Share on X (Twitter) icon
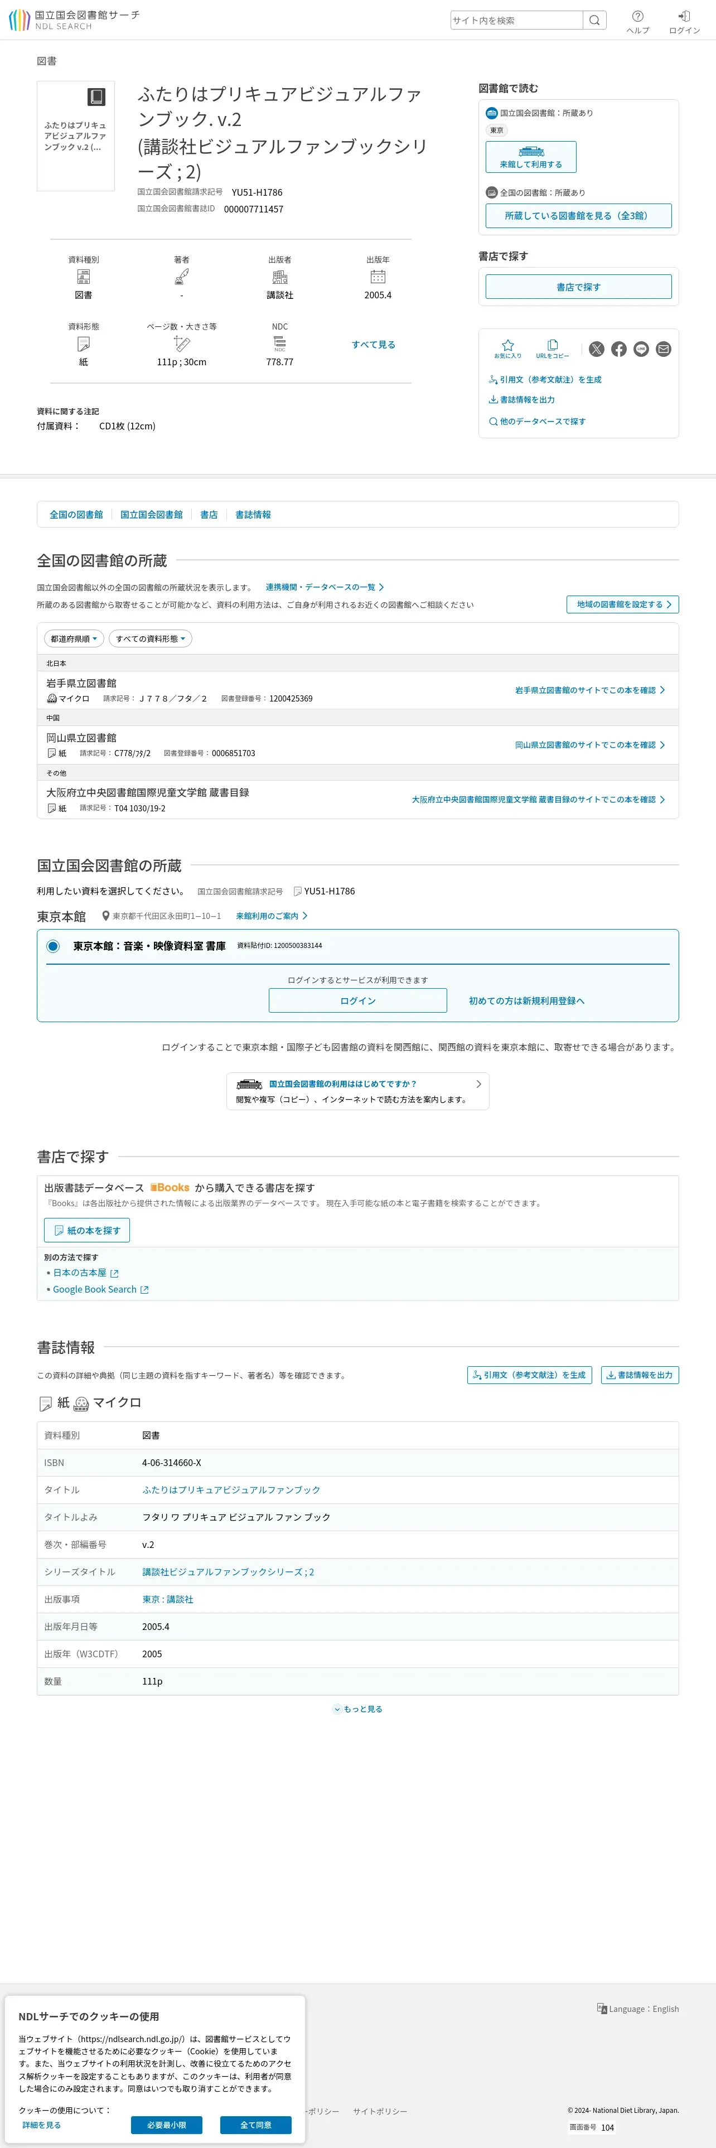 (596, 350)
